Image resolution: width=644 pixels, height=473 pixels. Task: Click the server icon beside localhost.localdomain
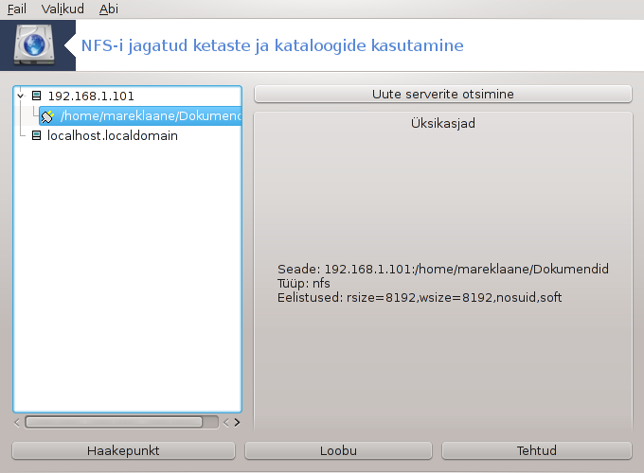[x=37, y=135]
